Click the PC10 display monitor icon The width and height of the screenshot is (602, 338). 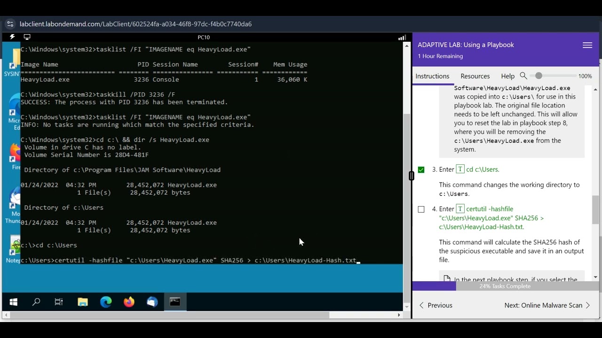(x=27, y=37)
